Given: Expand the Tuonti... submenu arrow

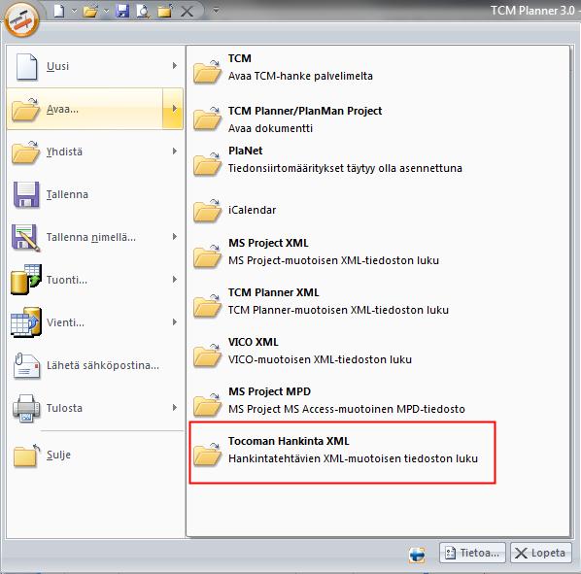Looking at the screenshot, I should (175, 279).
